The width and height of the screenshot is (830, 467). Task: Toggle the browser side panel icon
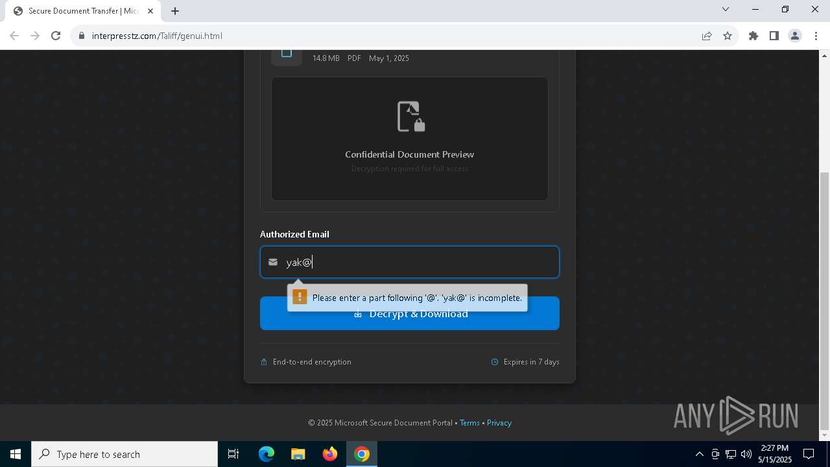(x=774, y=36)
